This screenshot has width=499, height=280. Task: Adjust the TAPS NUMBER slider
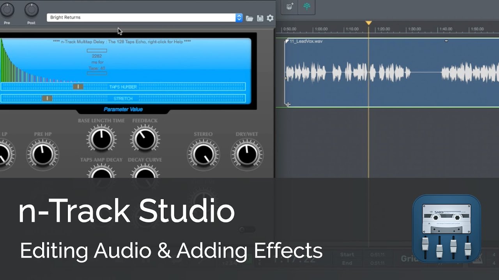(x=123, y=87)
